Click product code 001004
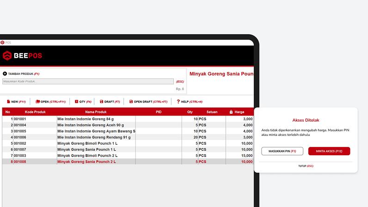The image size is (368, 207). tap(20, 125)
